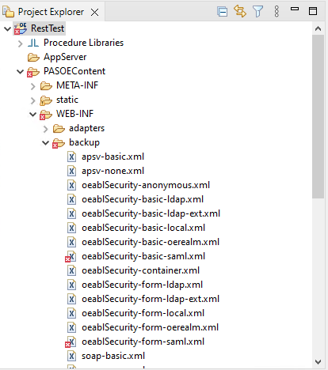
Task: Select file oeablSecurity-basic-local.xml
Action: (x=143, y=228)
